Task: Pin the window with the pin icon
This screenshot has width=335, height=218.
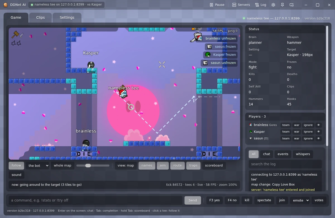Action: tap(283, 5)
